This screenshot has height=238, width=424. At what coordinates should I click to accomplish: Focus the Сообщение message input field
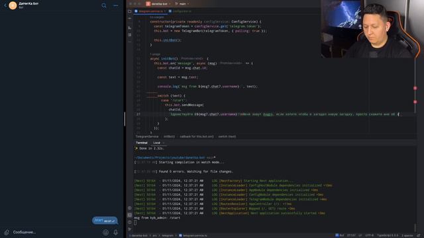pos(57,232)
